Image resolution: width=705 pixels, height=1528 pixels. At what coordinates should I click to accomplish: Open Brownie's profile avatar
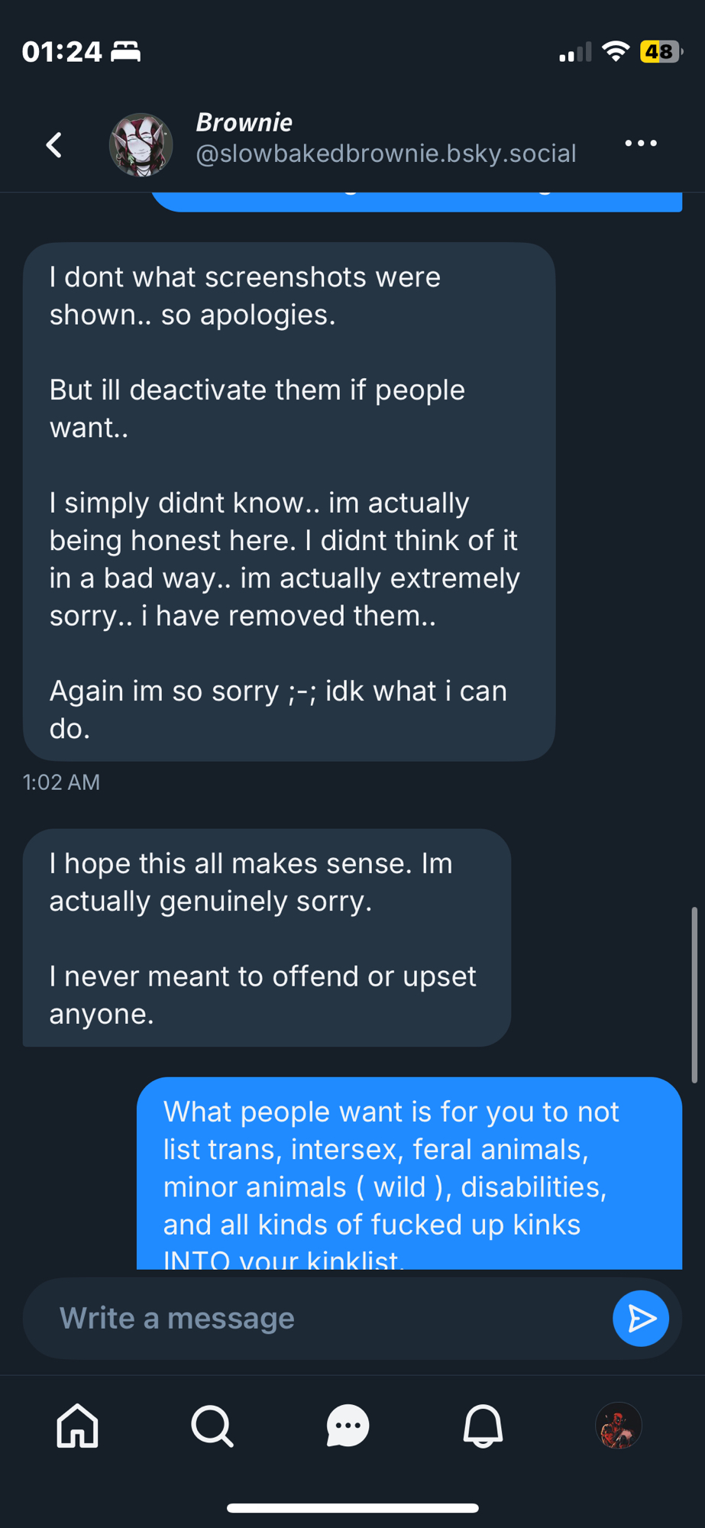[x=141, y=144]
